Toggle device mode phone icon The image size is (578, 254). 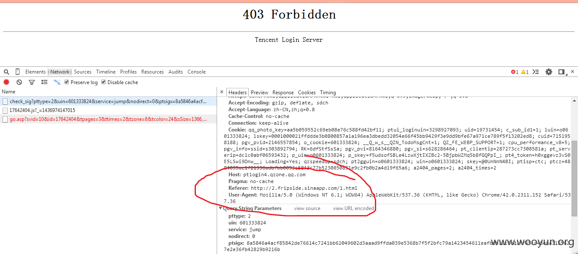click(18, 72)
